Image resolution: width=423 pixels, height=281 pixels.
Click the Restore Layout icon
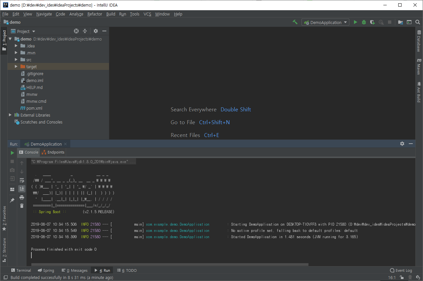coord(12,189)
